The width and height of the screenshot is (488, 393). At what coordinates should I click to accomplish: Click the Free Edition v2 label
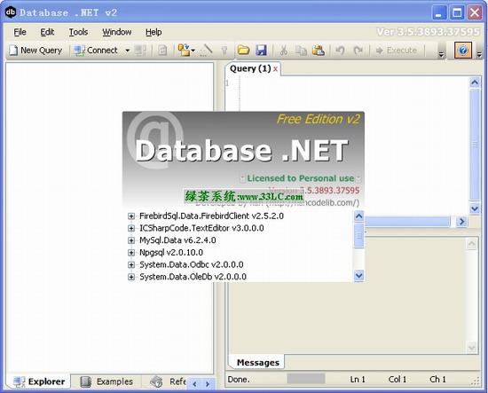(318, 119)
